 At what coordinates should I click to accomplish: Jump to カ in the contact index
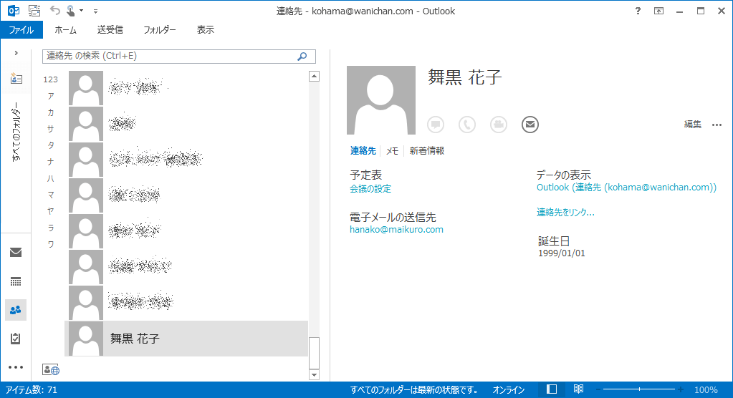point(50,112)
